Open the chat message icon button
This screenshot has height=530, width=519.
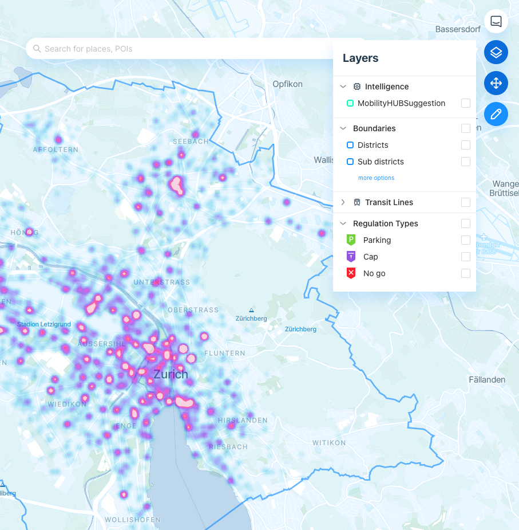tap(496, 21)
